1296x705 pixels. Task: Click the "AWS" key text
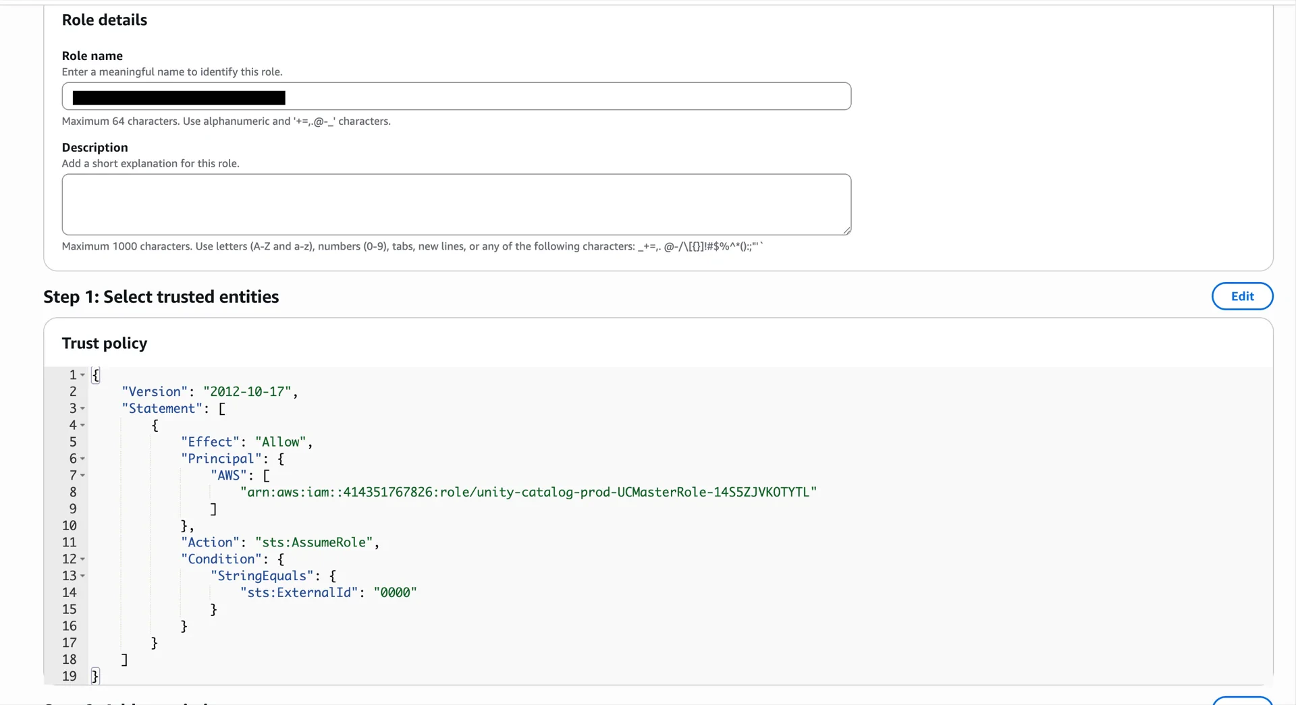[228, 476]
